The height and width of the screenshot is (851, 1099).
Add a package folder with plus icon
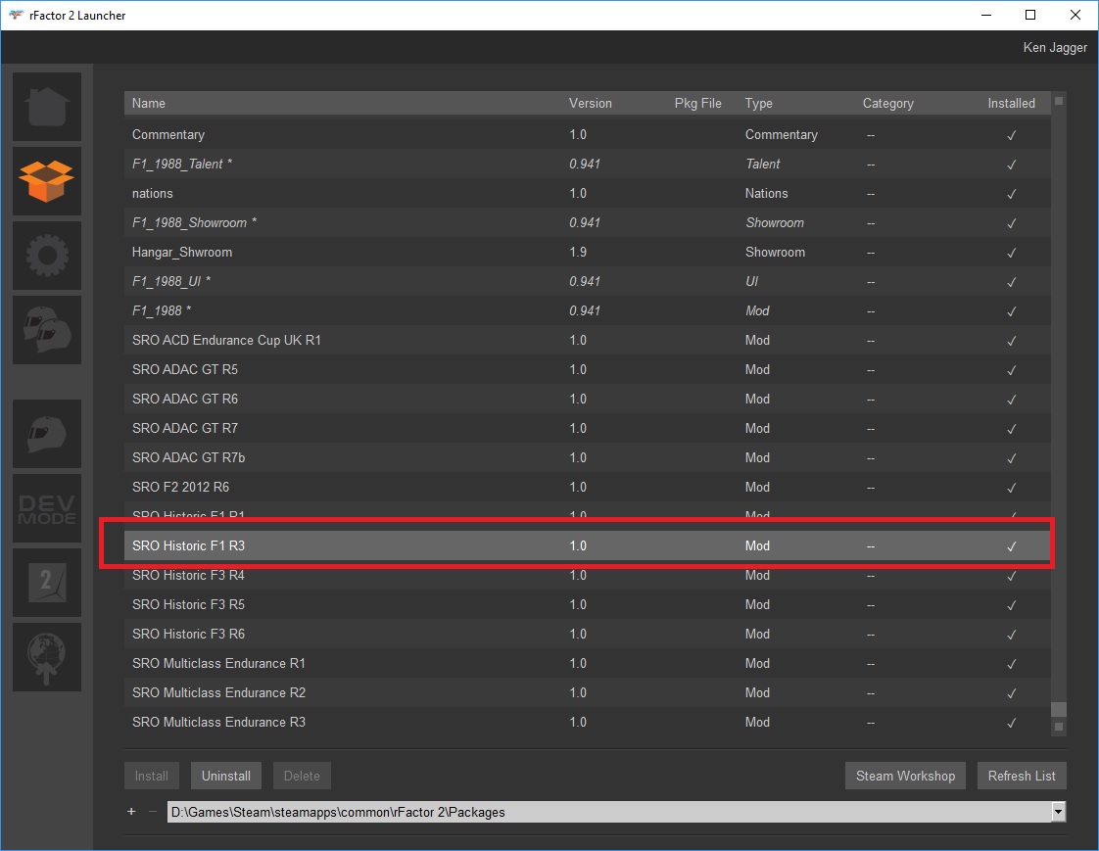(x=131, y=812)
